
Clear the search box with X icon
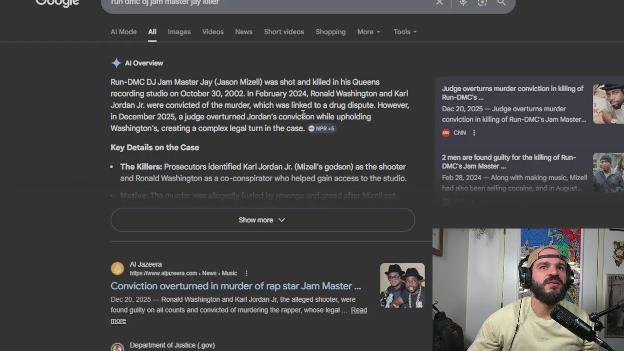(439, 2)
